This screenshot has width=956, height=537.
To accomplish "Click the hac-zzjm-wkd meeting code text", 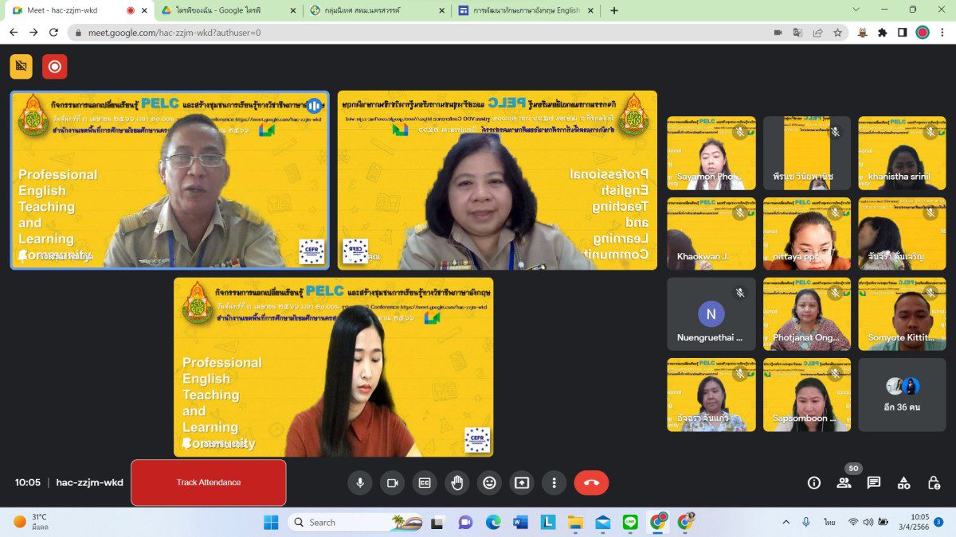I will pyautogui.click(x=90, y=482).
